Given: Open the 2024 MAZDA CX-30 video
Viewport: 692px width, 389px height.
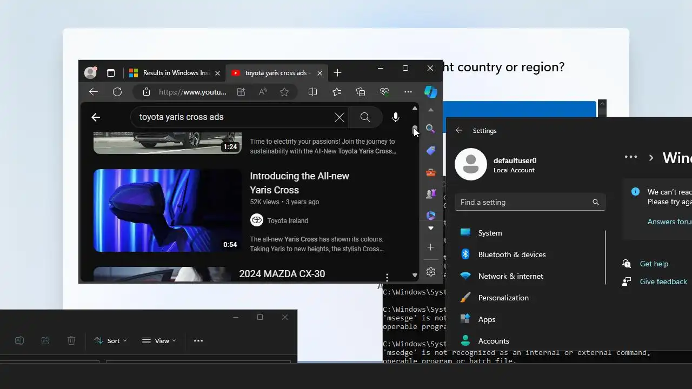Looking at the screenshot, I should tap(282, 274).
